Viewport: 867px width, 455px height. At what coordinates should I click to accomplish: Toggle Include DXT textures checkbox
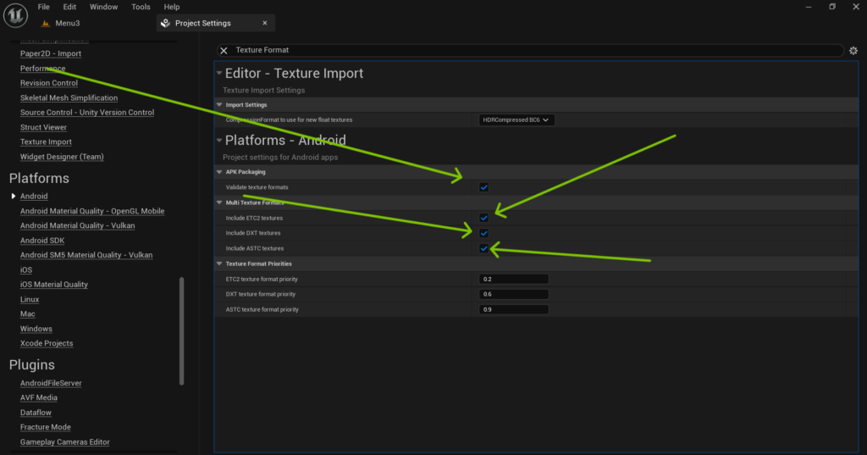coord(483,233)
